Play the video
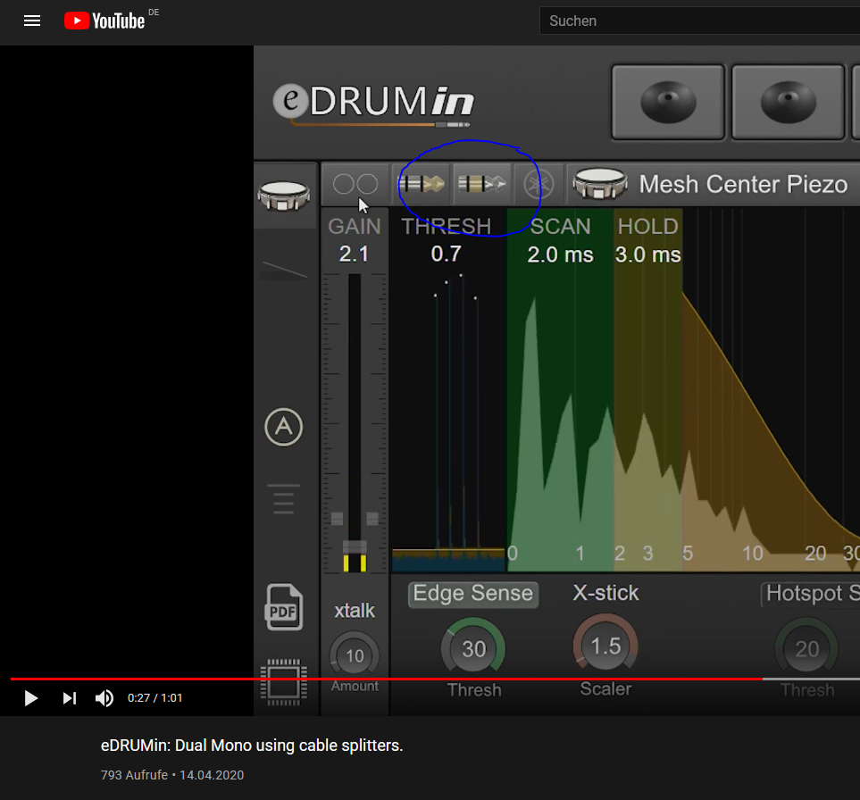860x800 pixels. point(31,698)
